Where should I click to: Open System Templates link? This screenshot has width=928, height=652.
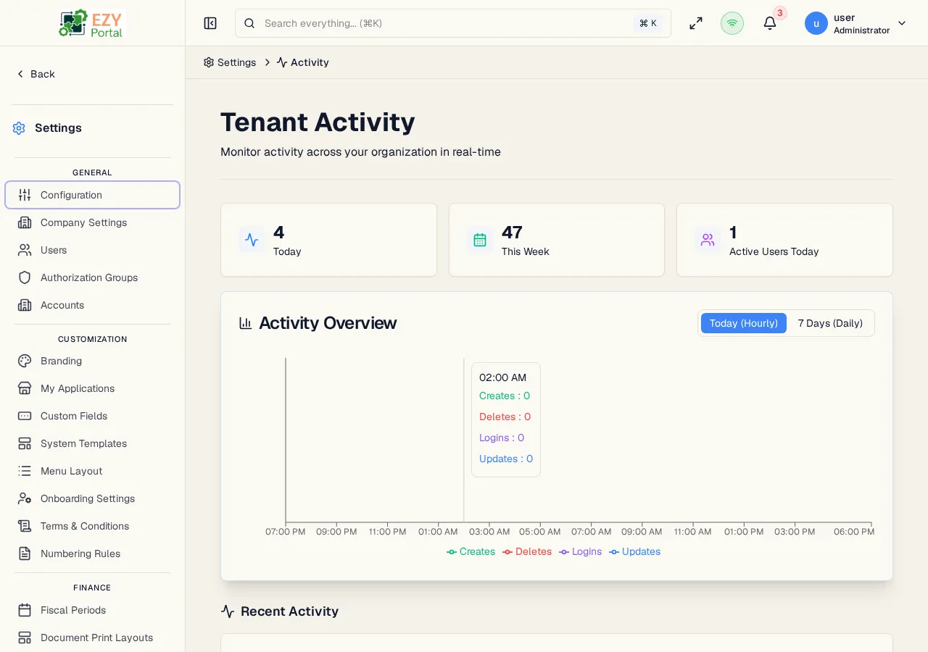[92, 443]
